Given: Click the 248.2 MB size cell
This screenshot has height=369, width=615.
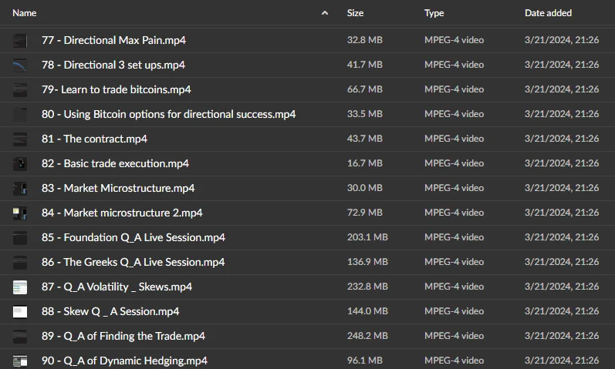Looking at the screenshot, I should pos(367,336).
